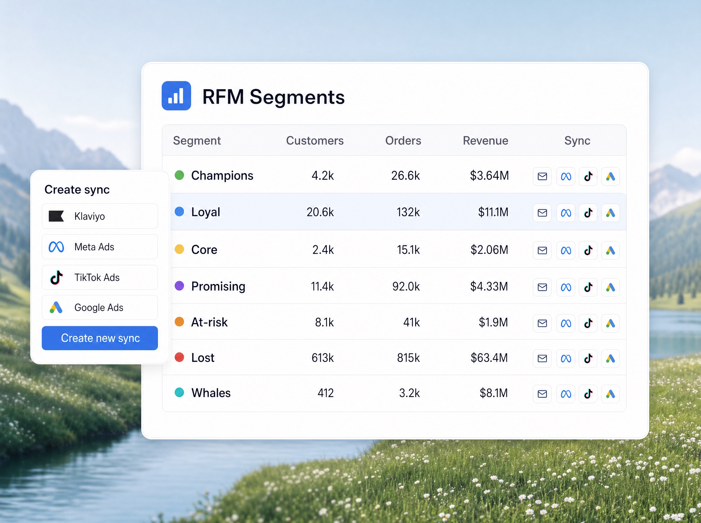Select the Whales segment name
Screen dimensions: 701x523
211,393
